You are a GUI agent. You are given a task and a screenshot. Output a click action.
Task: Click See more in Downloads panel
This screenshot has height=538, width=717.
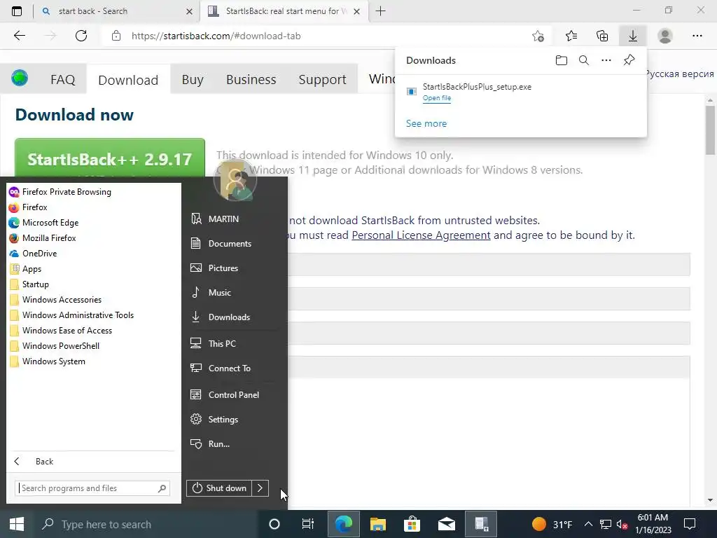point(426,123)
